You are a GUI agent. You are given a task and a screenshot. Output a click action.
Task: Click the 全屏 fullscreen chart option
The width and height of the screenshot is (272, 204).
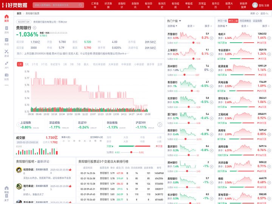pyautogui.click(x=159, y=64)
